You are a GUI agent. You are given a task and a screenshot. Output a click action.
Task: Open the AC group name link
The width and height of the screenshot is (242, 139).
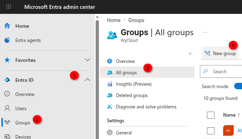coord(240,130)
